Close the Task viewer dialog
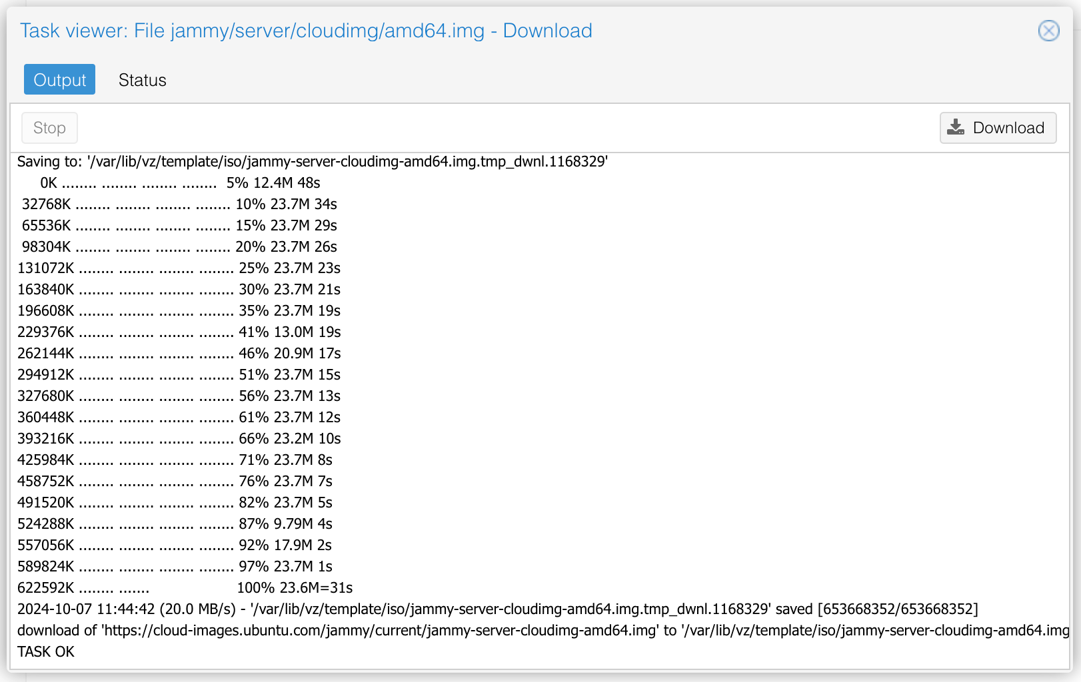 1048,31
